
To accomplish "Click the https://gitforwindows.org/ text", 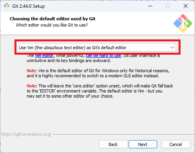I will click(x=26, y=134).
